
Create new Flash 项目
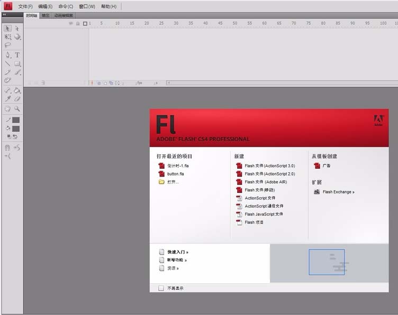click(249, 223)
